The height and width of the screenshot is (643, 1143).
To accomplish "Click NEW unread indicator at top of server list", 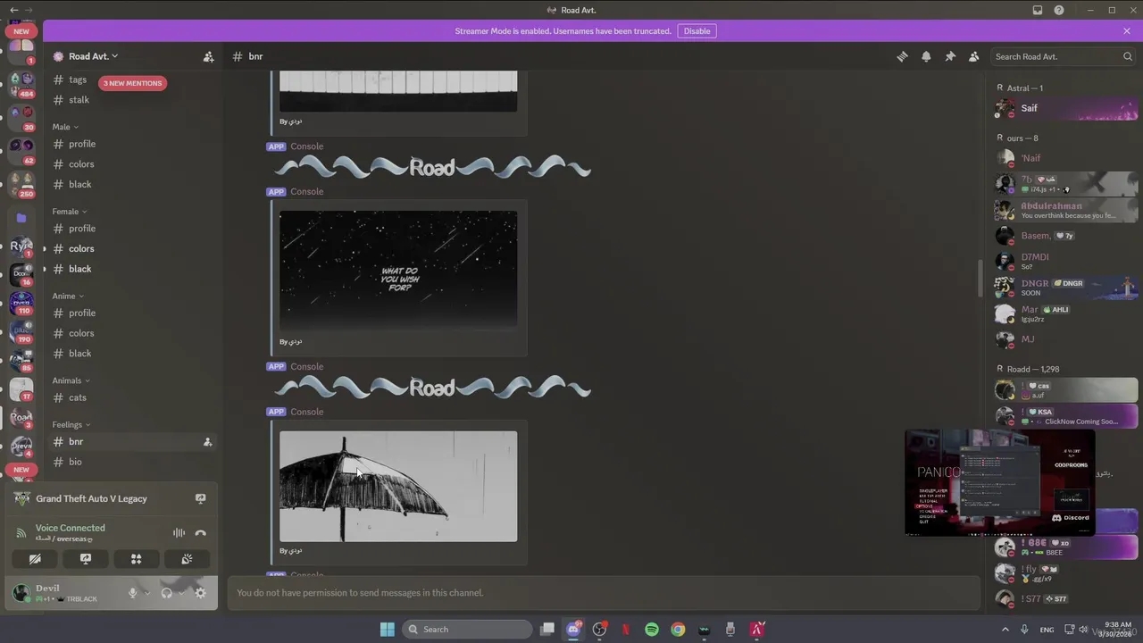I will tap(21, 31).
